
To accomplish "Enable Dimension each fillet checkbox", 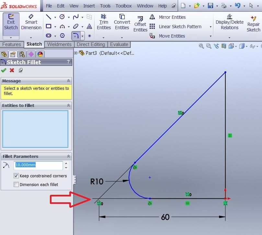I will pyautogui.click(x=16, y=185).
